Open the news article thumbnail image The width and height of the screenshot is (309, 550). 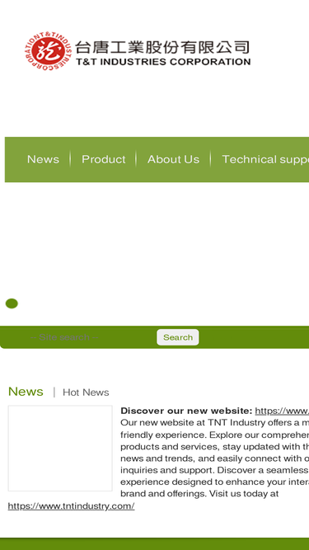[x=60, y=448]
